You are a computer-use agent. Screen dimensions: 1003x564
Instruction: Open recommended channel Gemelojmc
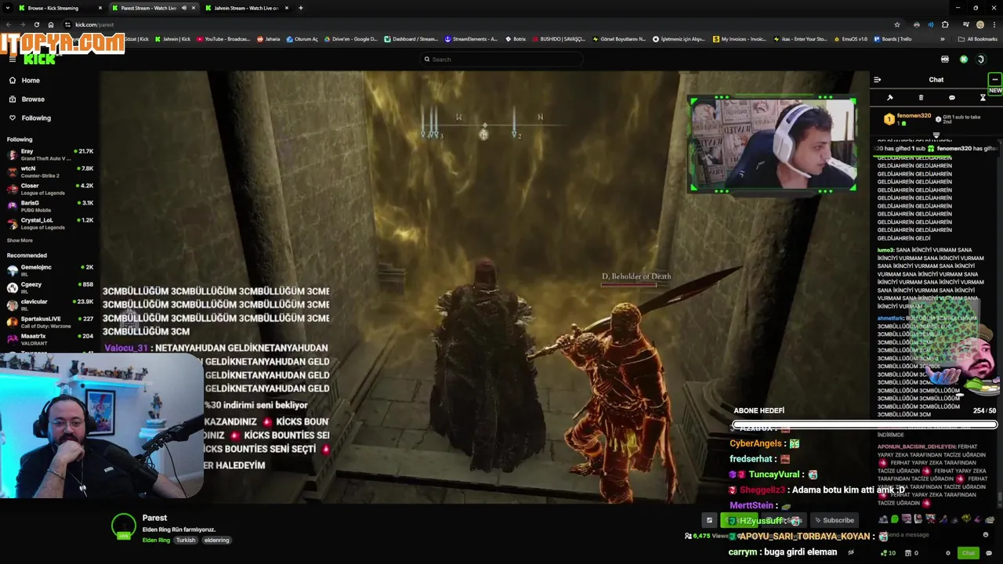tap(50, 270)
